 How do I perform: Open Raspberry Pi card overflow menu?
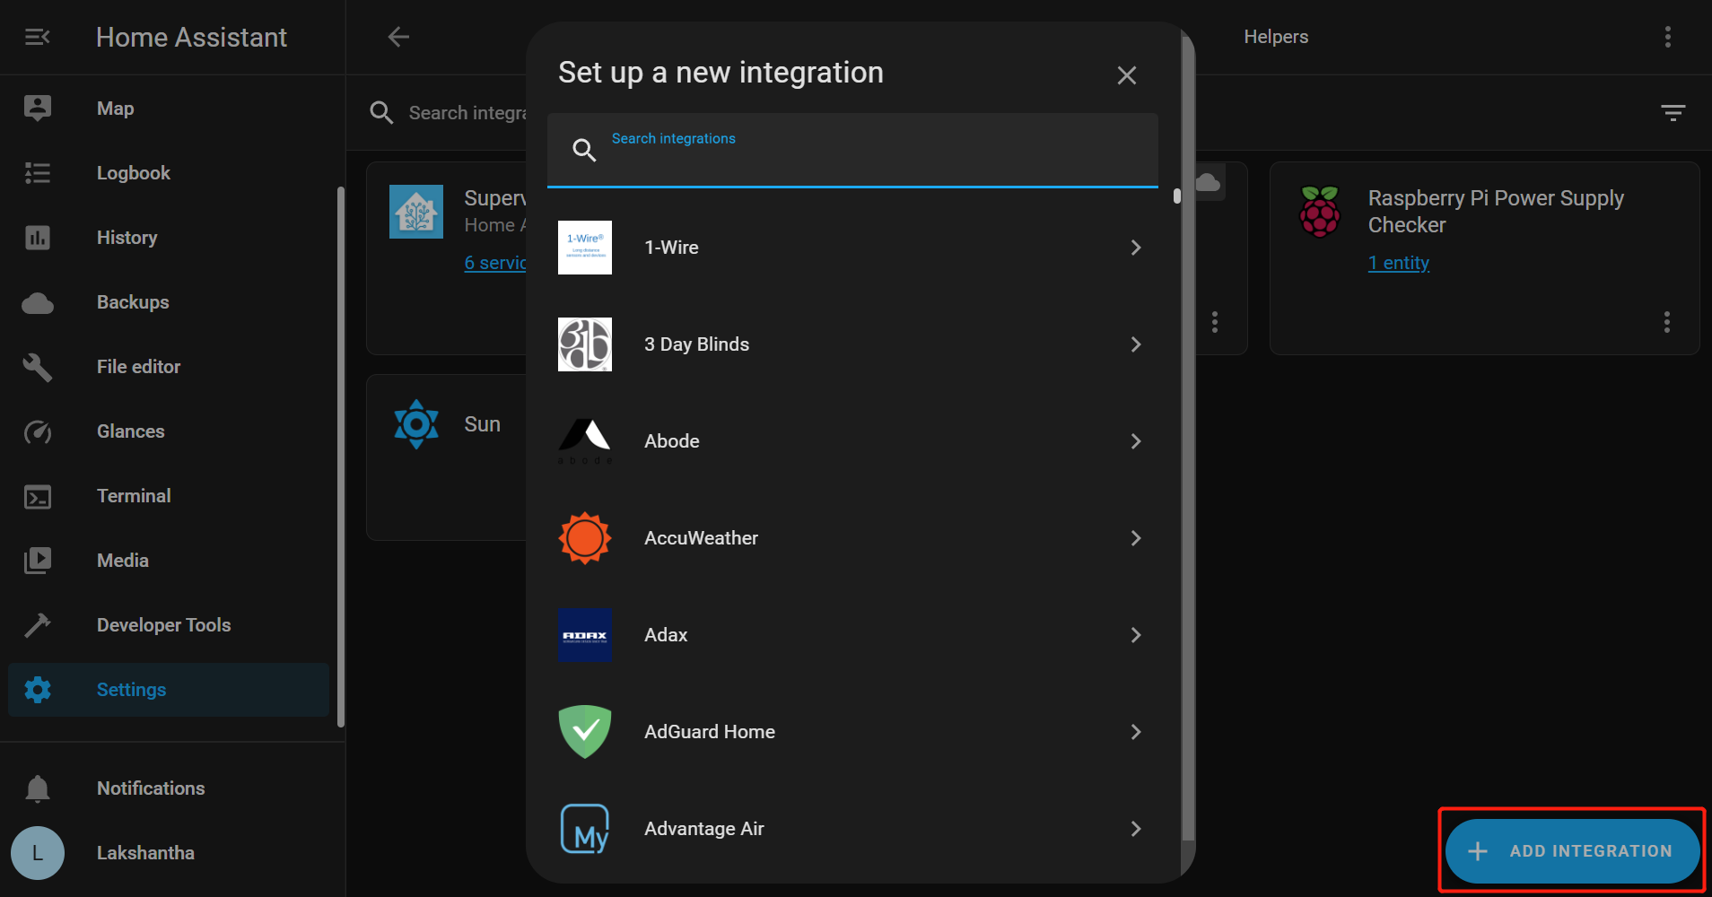[x=1667, y=322]
